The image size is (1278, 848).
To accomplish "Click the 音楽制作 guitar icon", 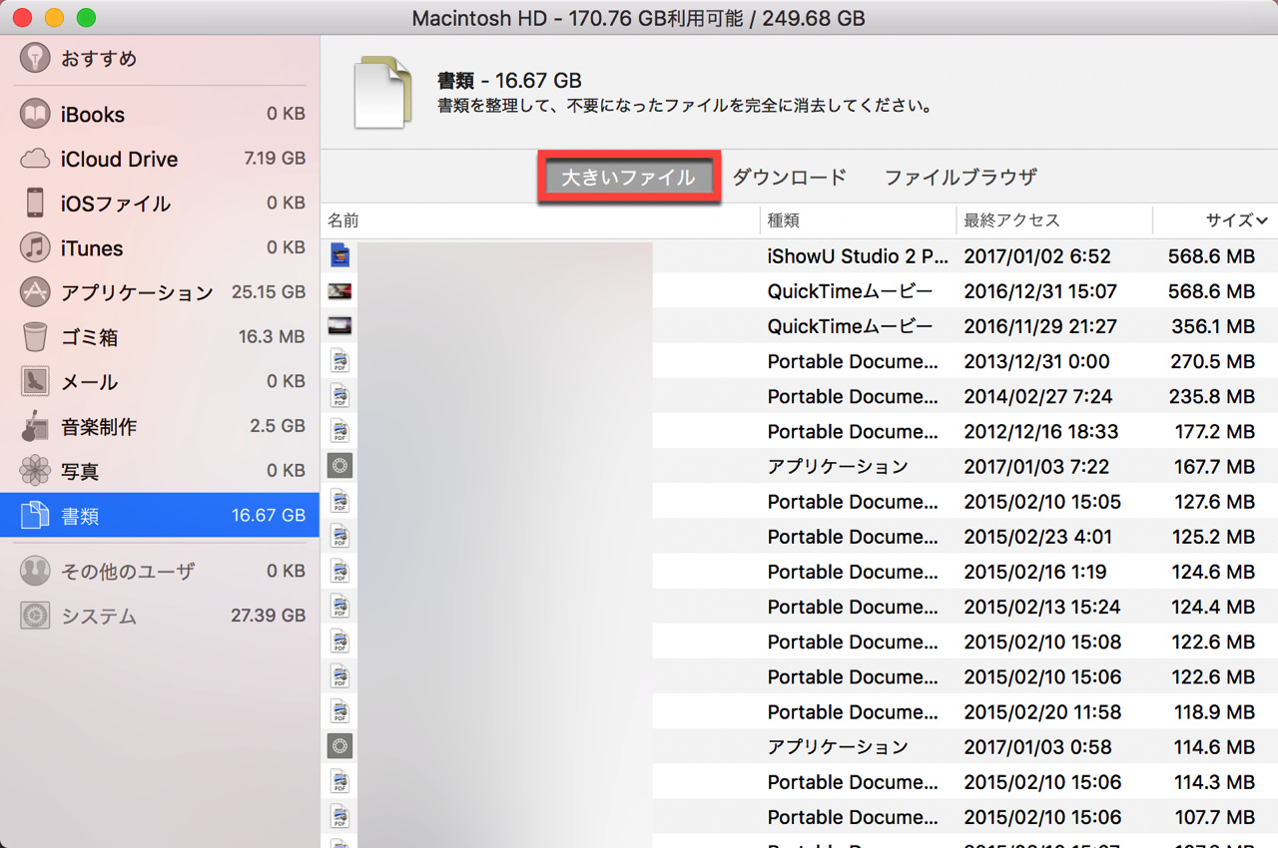I will [x=35, y=426].
